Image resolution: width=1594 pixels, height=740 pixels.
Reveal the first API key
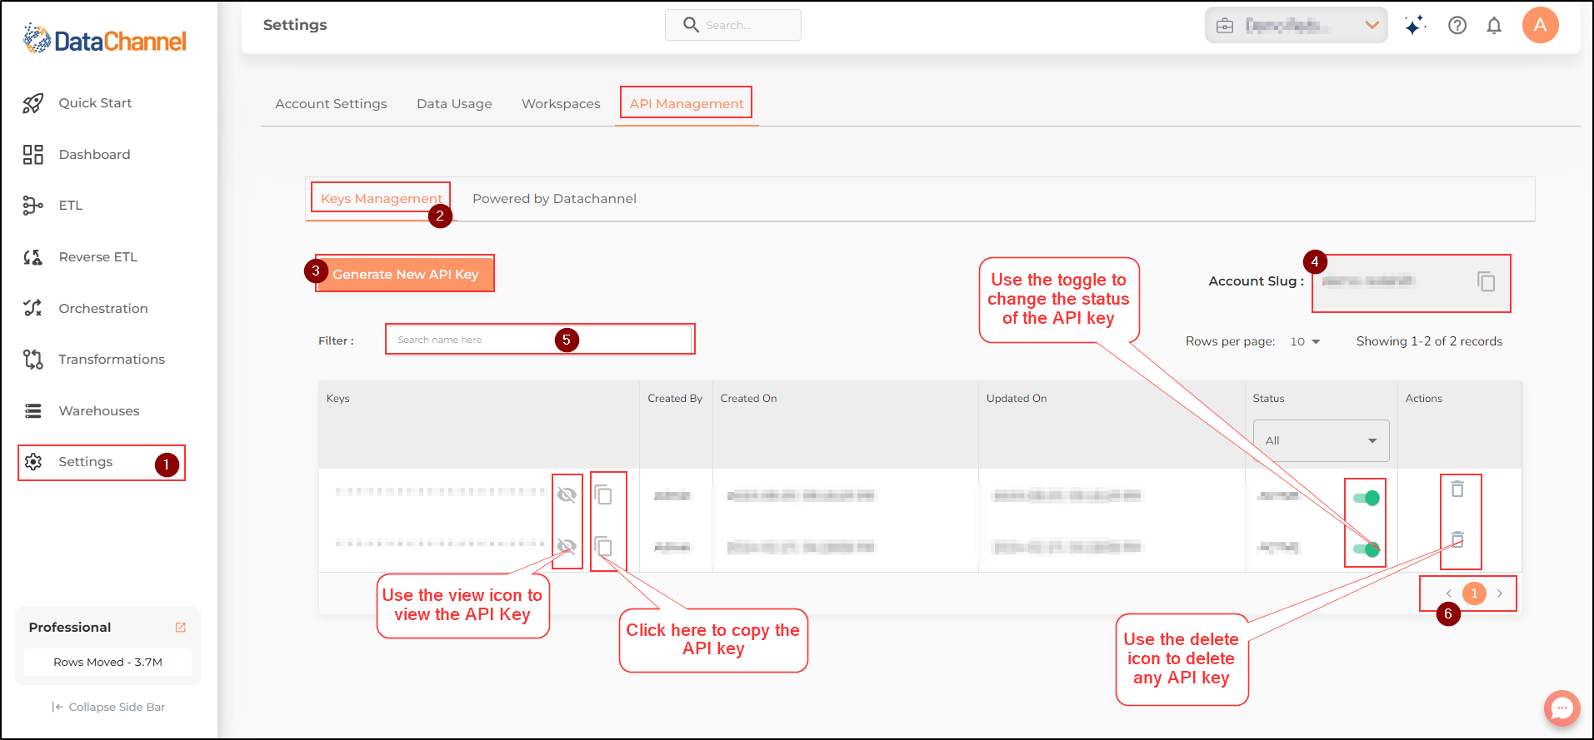coord(567,495)
